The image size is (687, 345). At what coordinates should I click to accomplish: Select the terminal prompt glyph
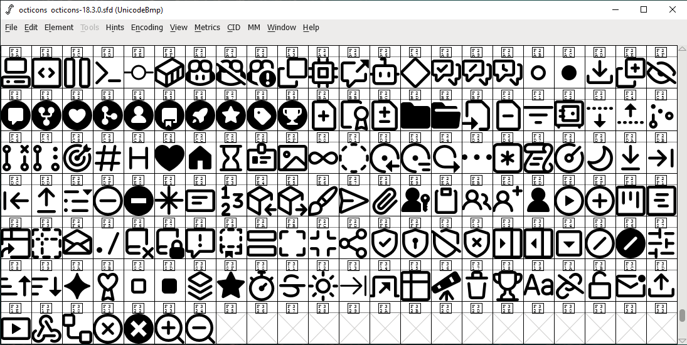pyautogui.click(x=108, y=73)
